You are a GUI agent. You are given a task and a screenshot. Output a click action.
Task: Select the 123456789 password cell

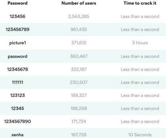coord(18,29)
